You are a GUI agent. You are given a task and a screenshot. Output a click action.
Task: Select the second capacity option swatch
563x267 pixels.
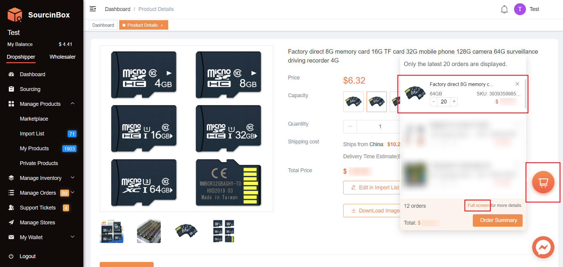coord(376,102)
